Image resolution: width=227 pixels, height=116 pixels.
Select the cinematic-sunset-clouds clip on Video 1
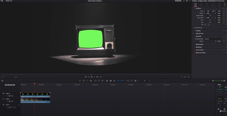point(35,101)
